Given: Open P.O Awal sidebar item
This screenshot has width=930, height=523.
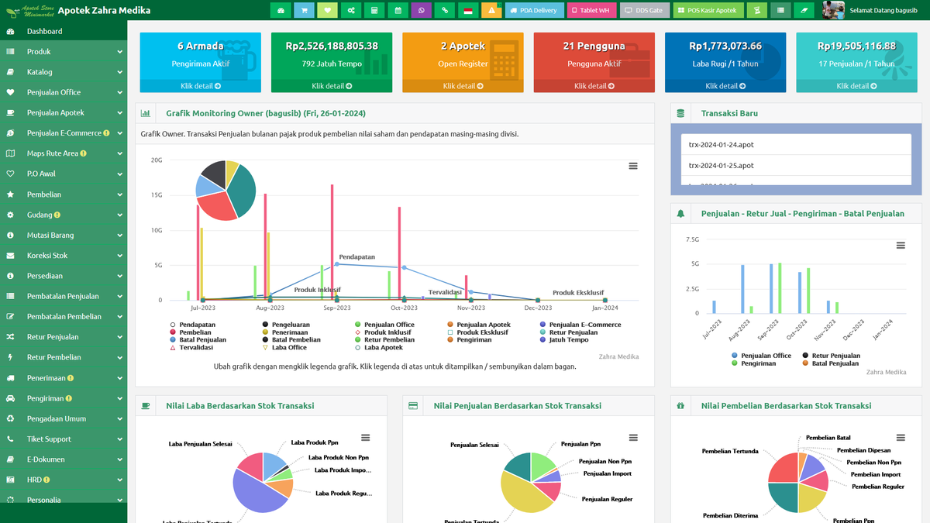Looking at the screenshot, I should coord(64,174).
